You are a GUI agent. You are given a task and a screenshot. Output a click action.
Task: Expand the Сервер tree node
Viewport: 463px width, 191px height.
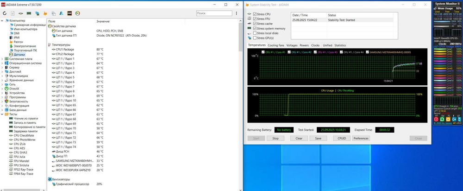click(x=2, y=67)
